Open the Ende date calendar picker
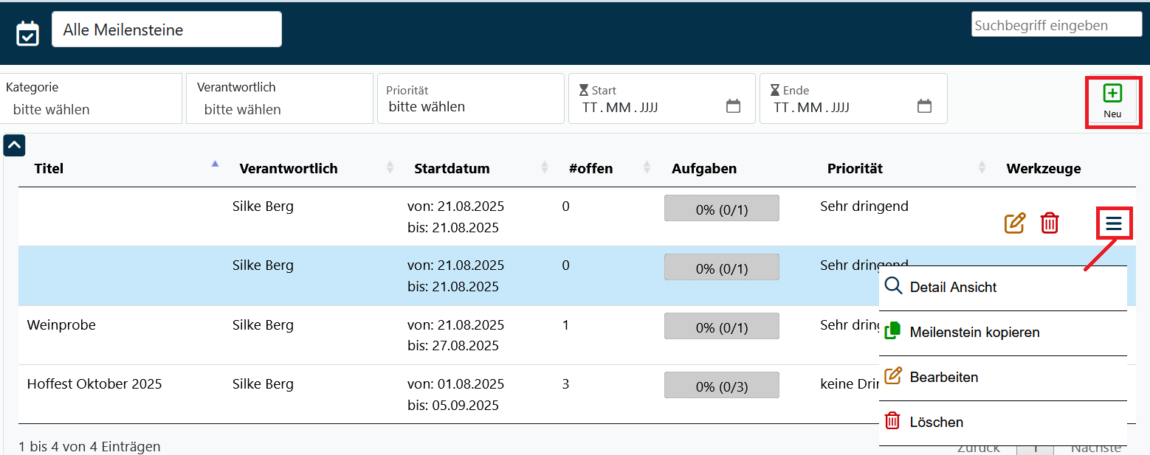Viewport: 1150px width, 455px height. [924, 106]
